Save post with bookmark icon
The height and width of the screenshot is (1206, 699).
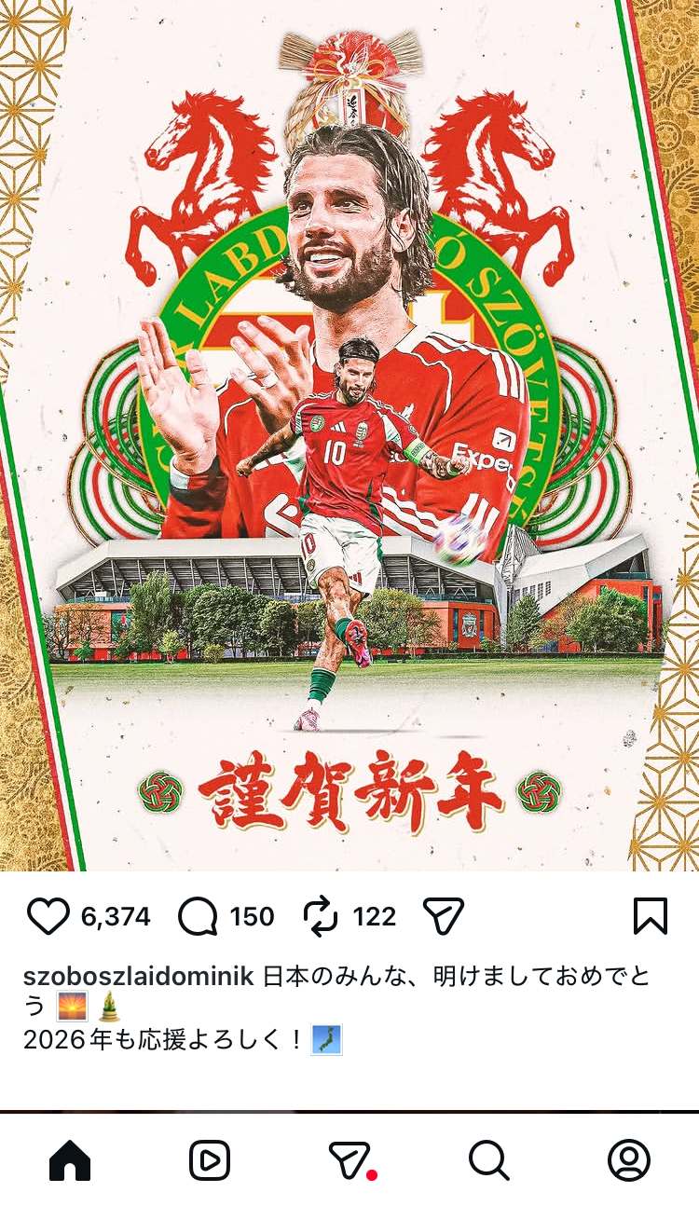click(651, 917)
